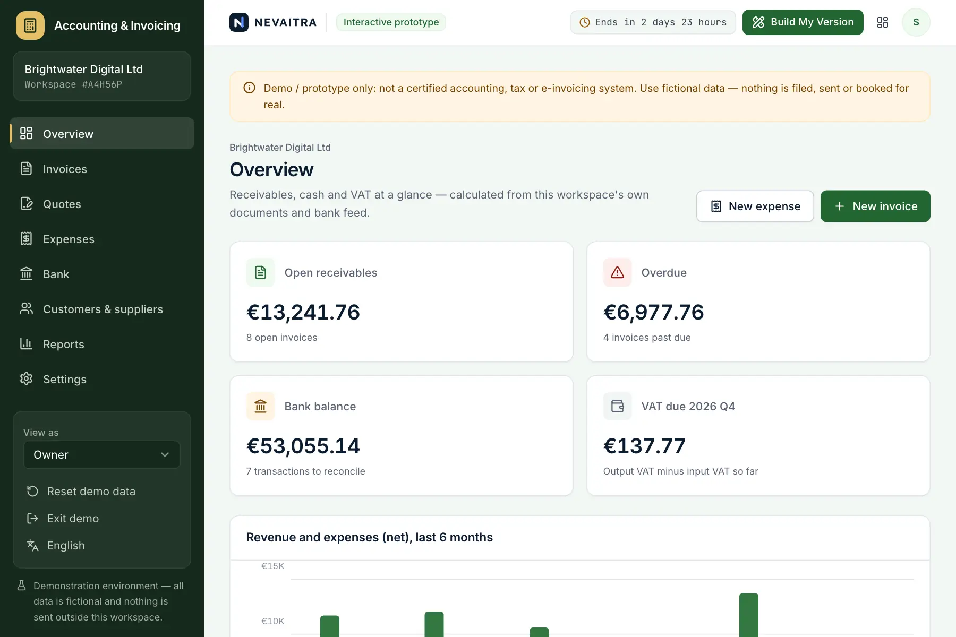Click the VAT due wallet icon
Image resolution: width=956 pixels, height=637 pixels.
click(x=617, y=406)
